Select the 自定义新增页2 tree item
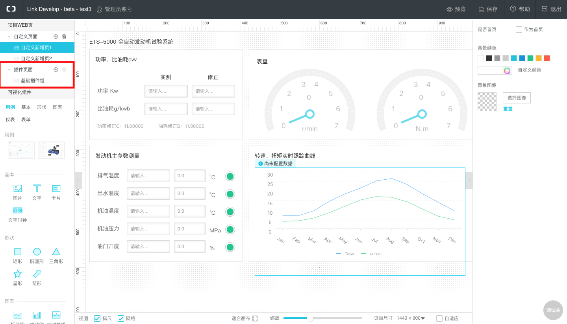567x324 pixels. 37,59
